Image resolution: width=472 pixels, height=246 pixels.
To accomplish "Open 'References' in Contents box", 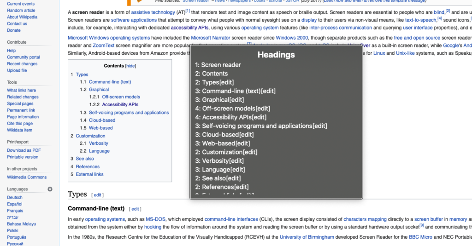I will [x=88, y=166].
